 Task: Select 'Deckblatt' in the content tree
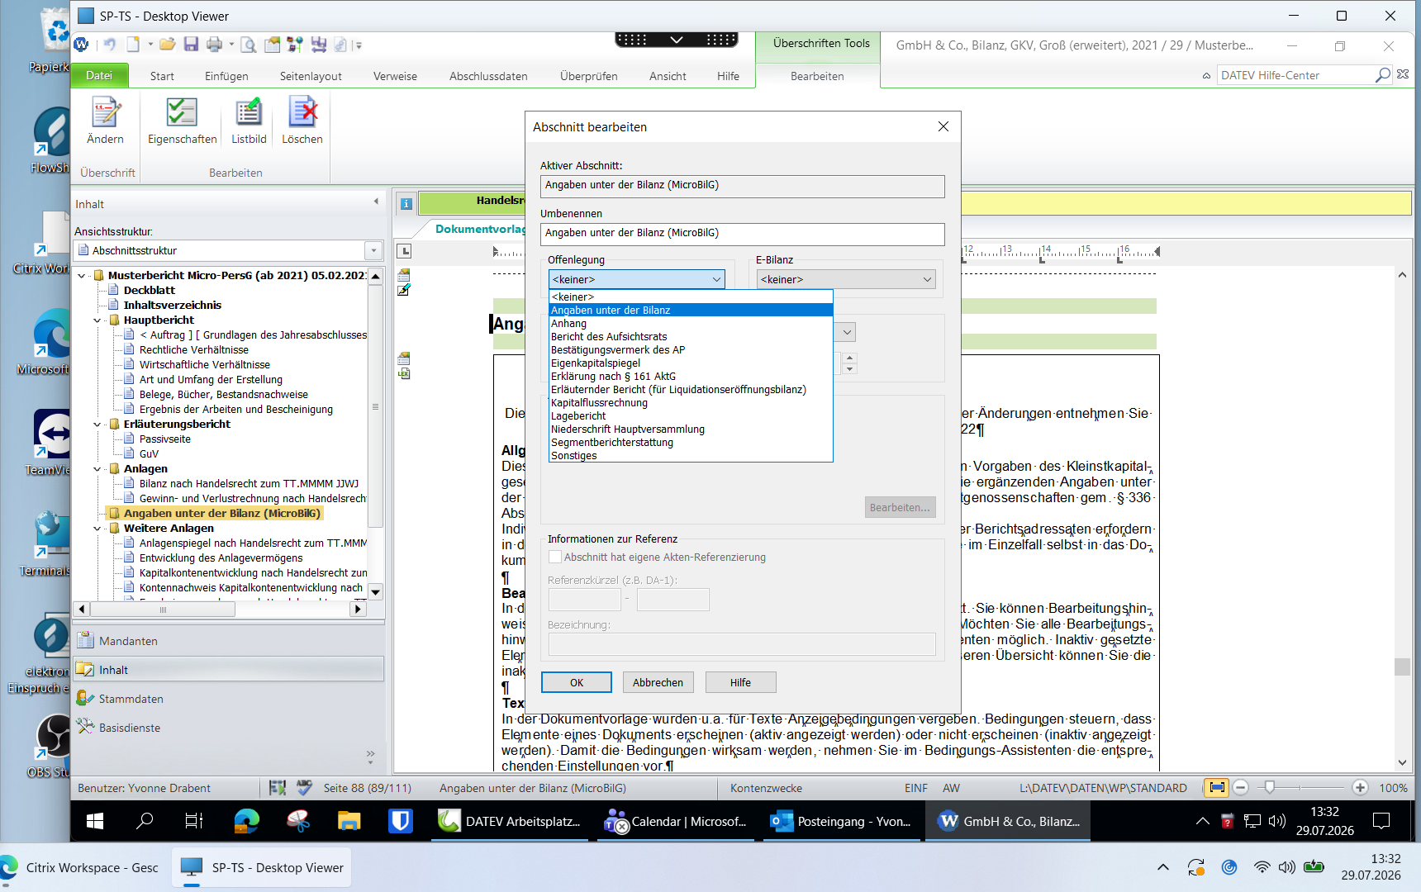click(x=150, y=291)
